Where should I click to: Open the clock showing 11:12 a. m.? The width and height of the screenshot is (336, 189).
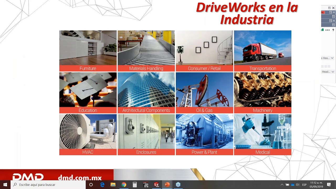click(x=316, y=185)
